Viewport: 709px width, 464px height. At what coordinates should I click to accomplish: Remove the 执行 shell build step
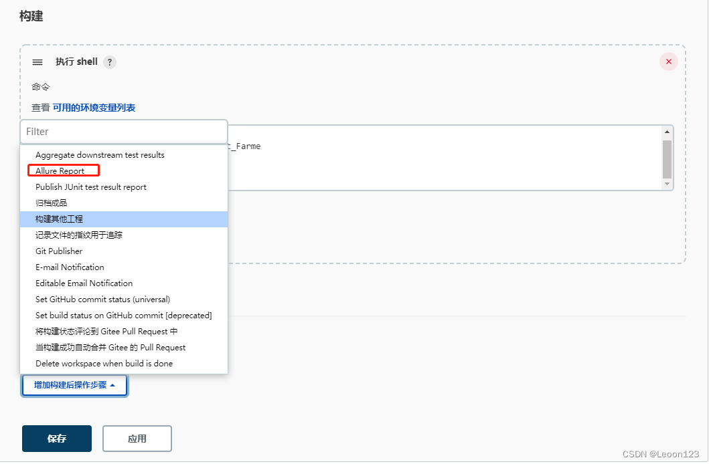668,62
